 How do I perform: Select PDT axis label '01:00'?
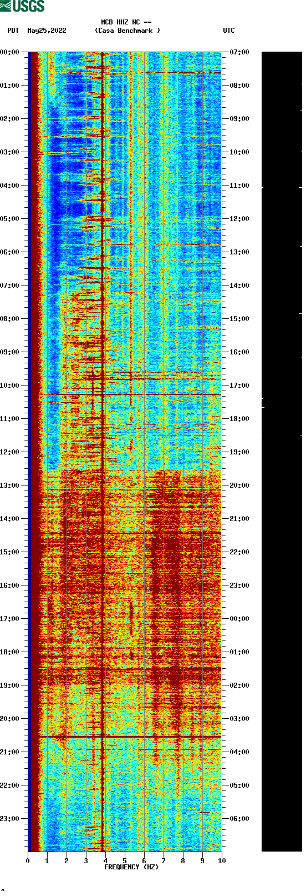click(x=10, y=86)
